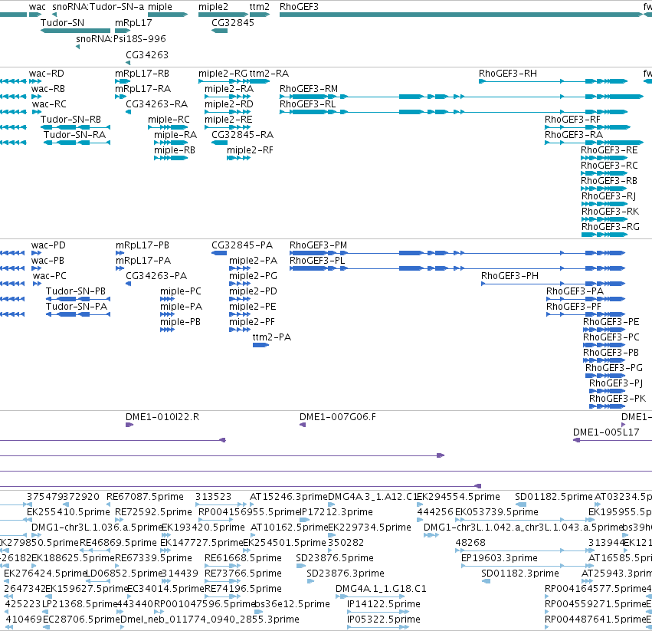652x631 pixels.
Task: Open transcript Tudor-SN-RB label
Action: (x=70, y=120)
